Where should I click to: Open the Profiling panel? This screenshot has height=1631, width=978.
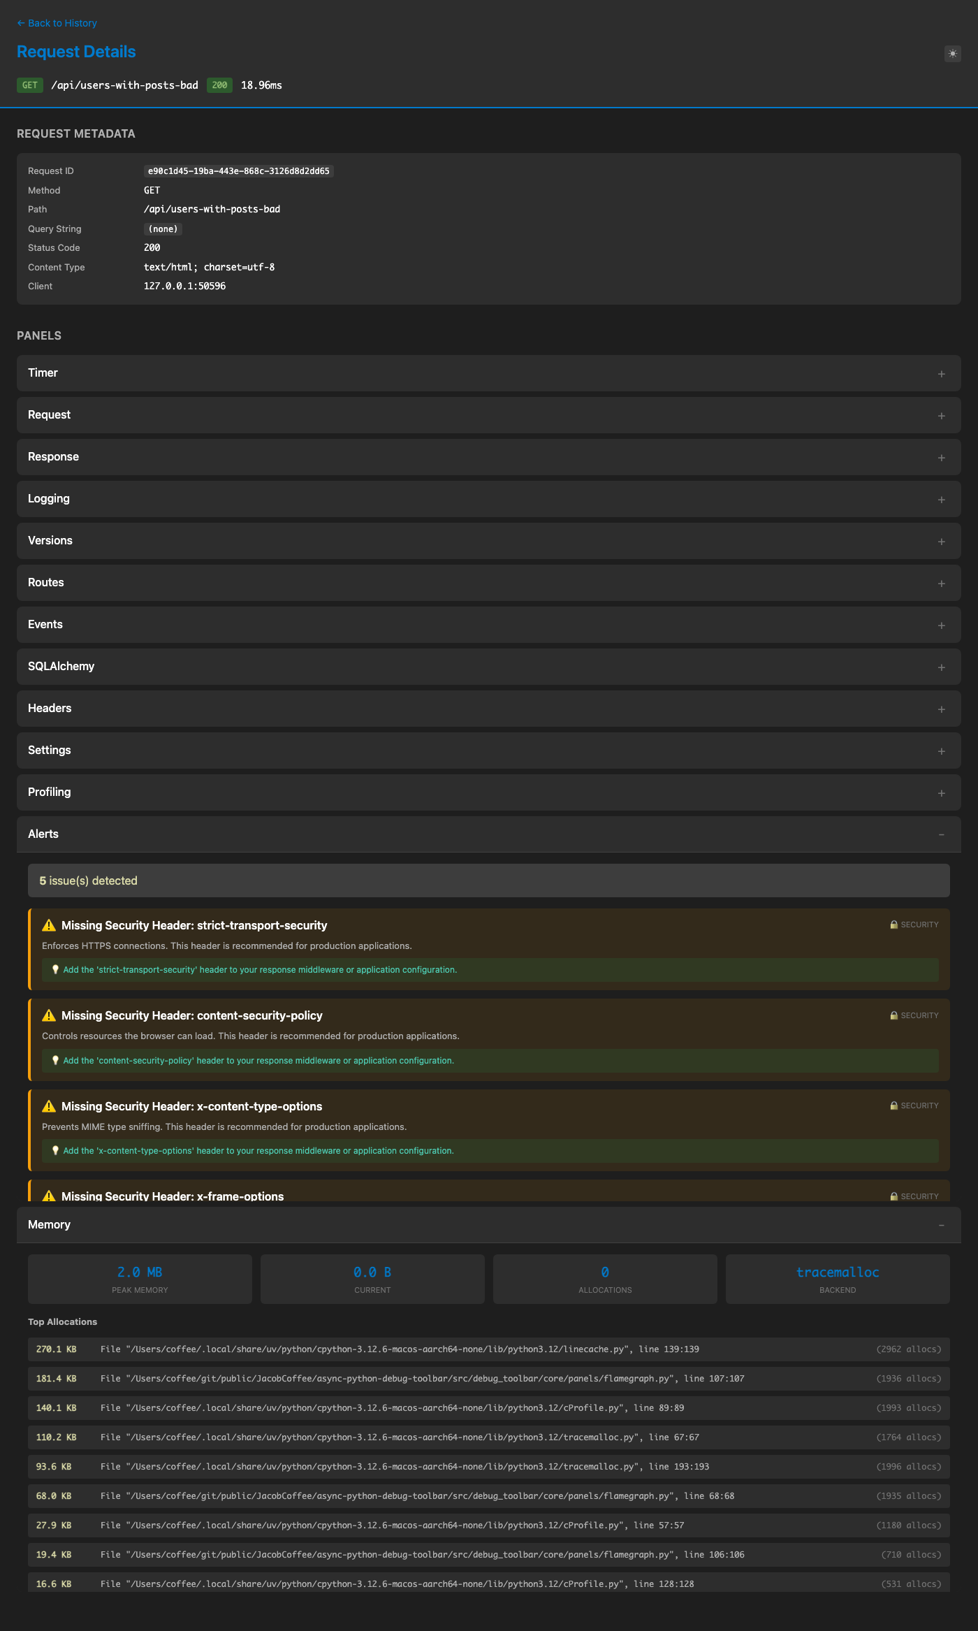point(49,792)
